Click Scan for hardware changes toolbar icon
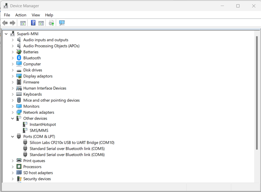The width and height of the screenshot is (261, 192). pyautogui.click(x=62, y=23)
